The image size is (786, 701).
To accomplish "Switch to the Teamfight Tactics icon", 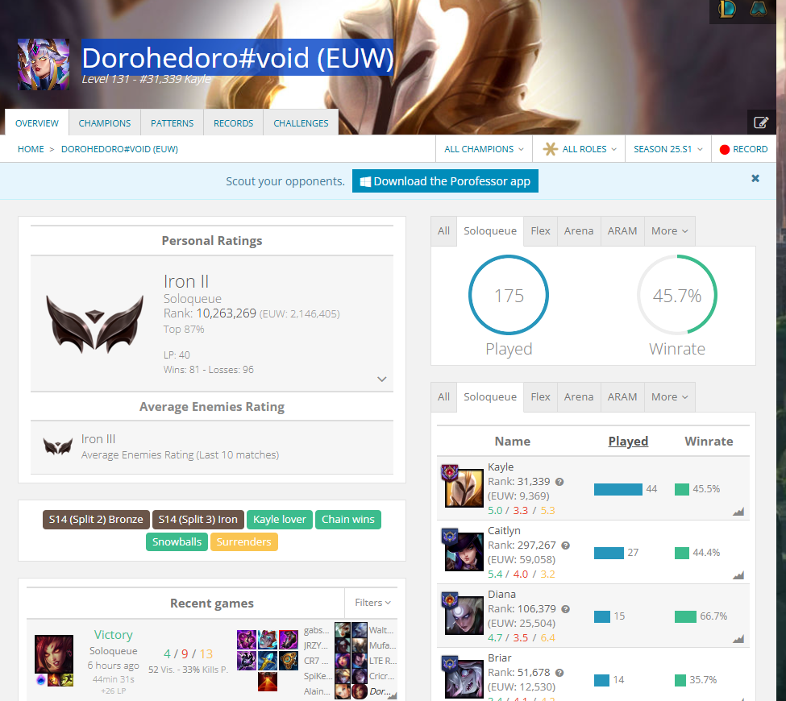I will (759, 9).
